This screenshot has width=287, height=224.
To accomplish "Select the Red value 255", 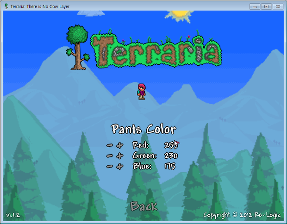I will pos(171,145).
